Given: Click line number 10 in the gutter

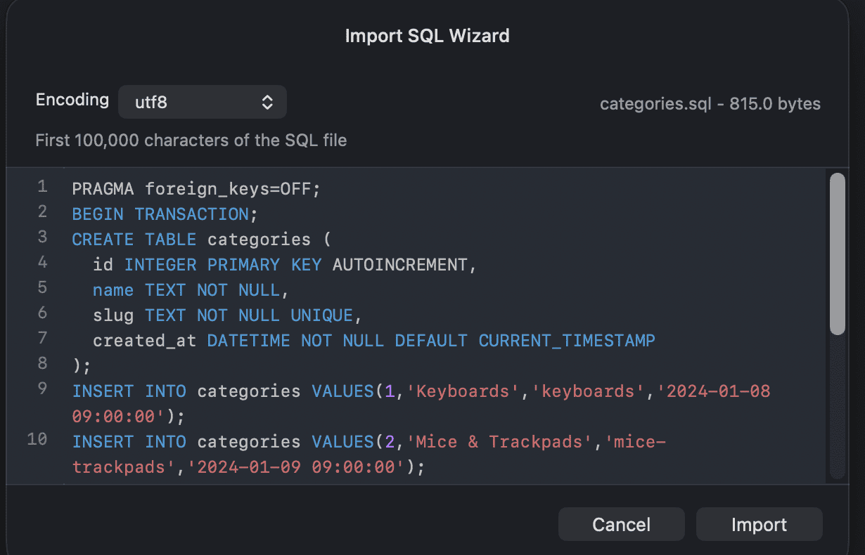Looking at the screenshot, I should pyautogui.click(x=37, y=440).
